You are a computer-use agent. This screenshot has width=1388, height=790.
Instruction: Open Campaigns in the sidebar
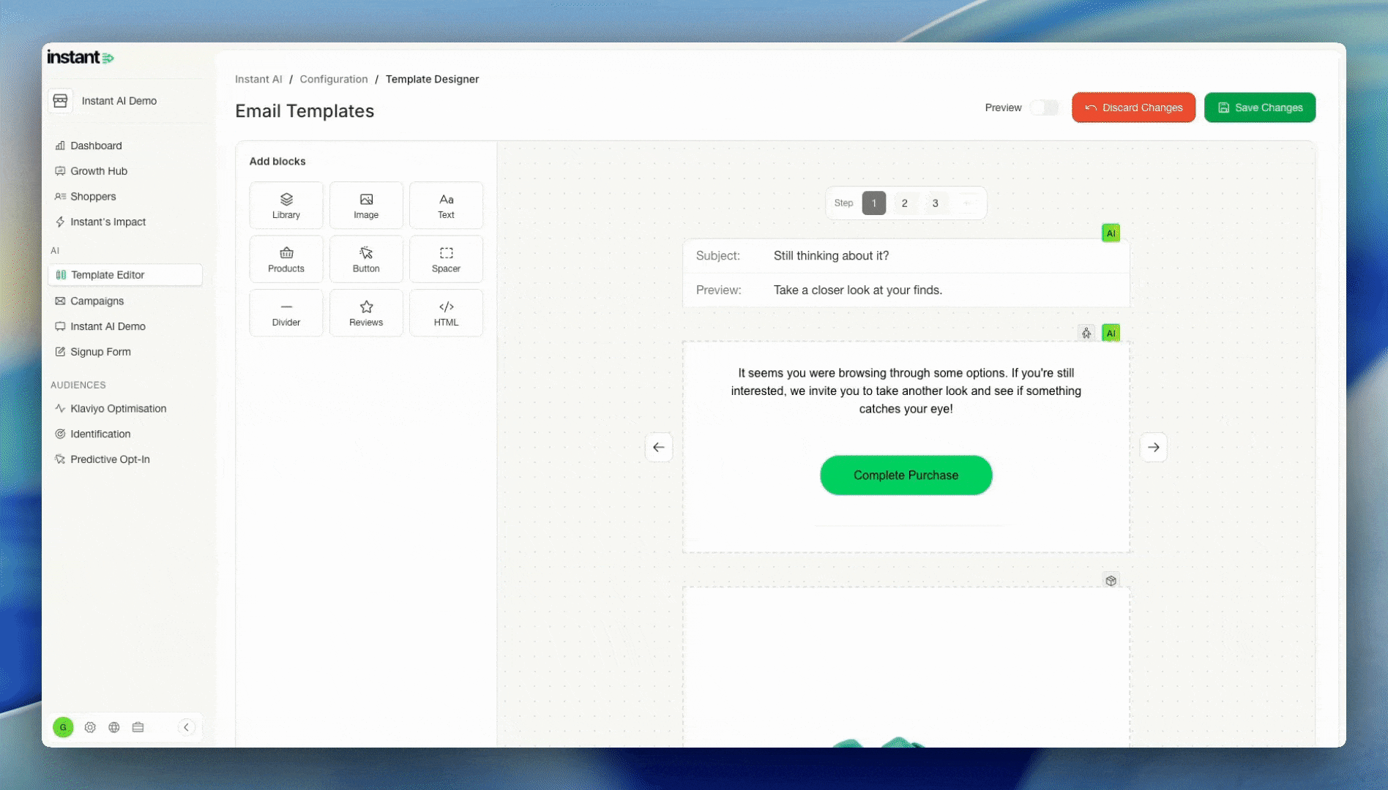click(97, 301)
